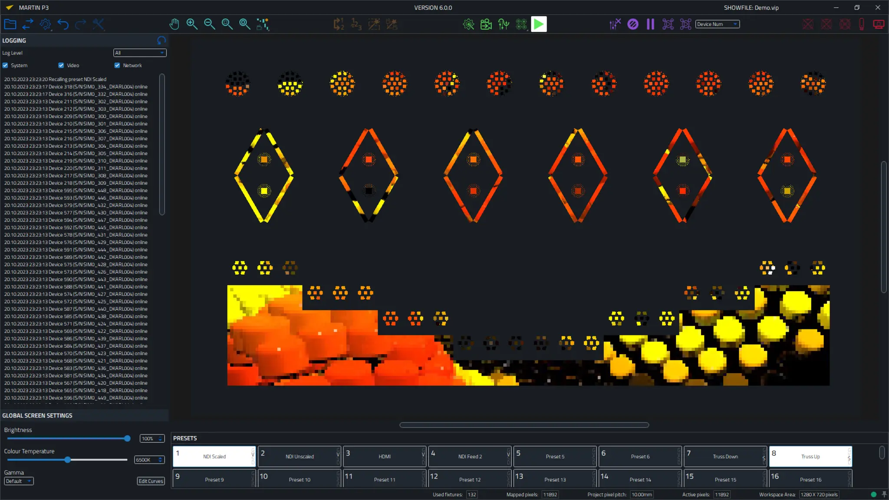Click the Edit Curves button

tap(151, 481)
